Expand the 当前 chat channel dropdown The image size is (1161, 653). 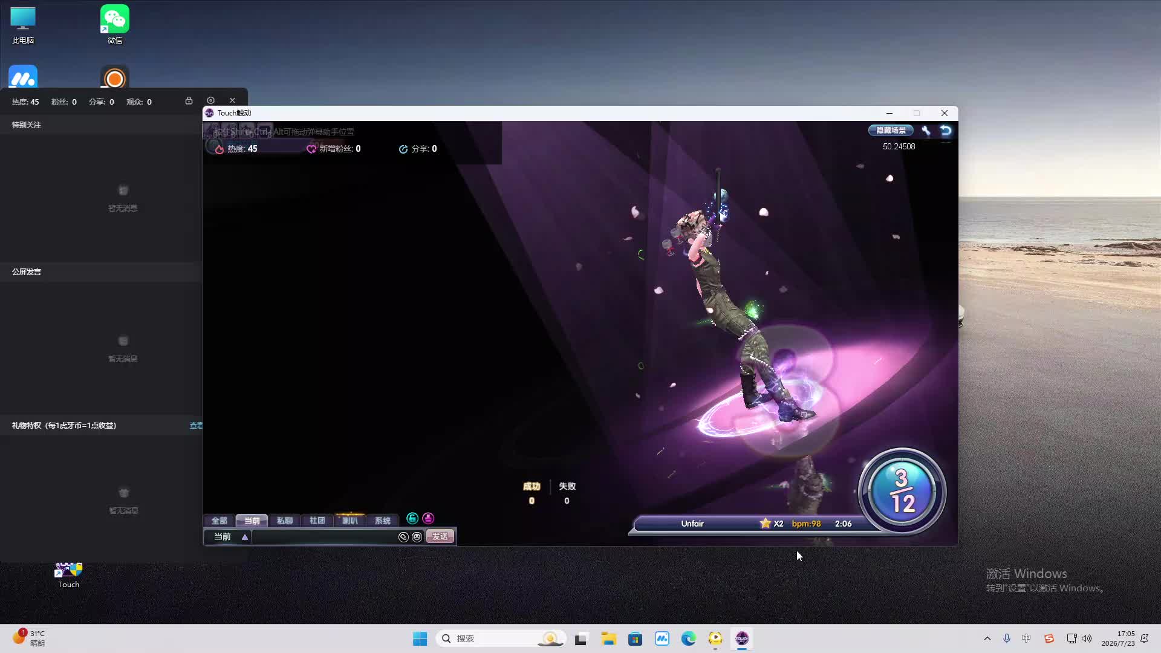click(x=245, y=537)
